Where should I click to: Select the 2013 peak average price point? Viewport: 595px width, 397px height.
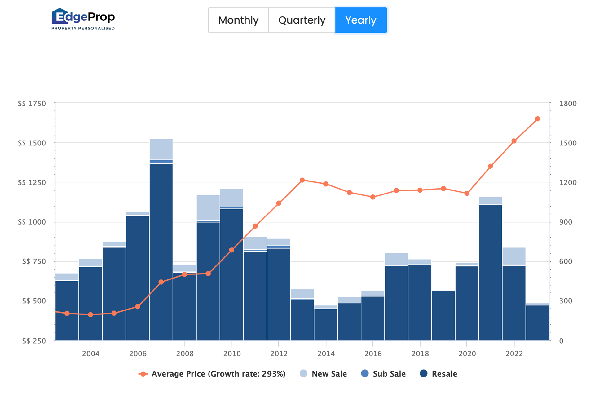point(302,180)
